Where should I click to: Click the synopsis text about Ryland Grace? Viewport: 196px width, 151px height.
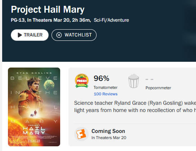(135, 107)
